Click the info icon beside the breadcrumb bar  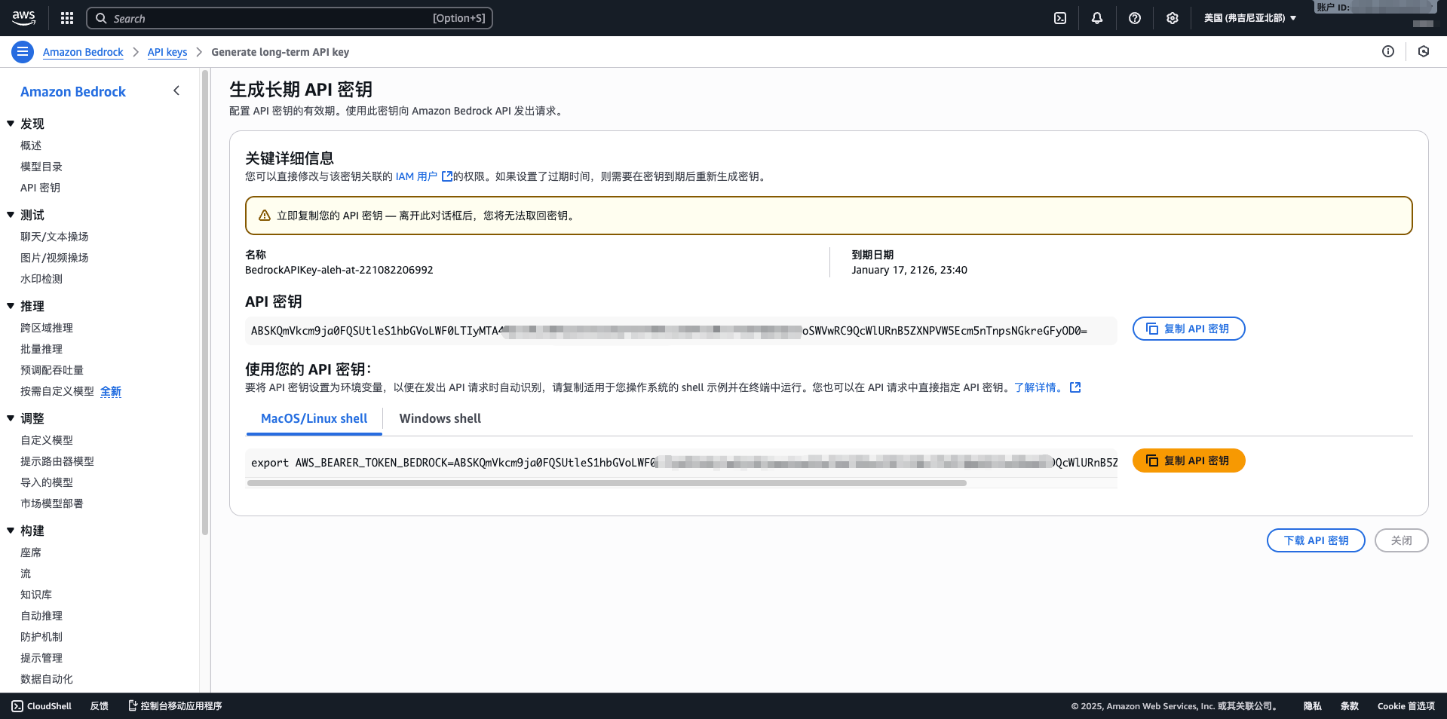[1388, 51]
